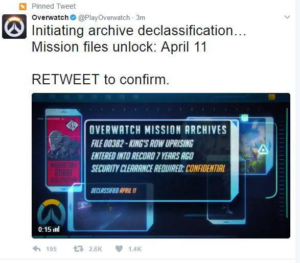The height and width of the screenshot is (263, 300).
Task: Open the Overwatch display name link
Action: (50, 17)
